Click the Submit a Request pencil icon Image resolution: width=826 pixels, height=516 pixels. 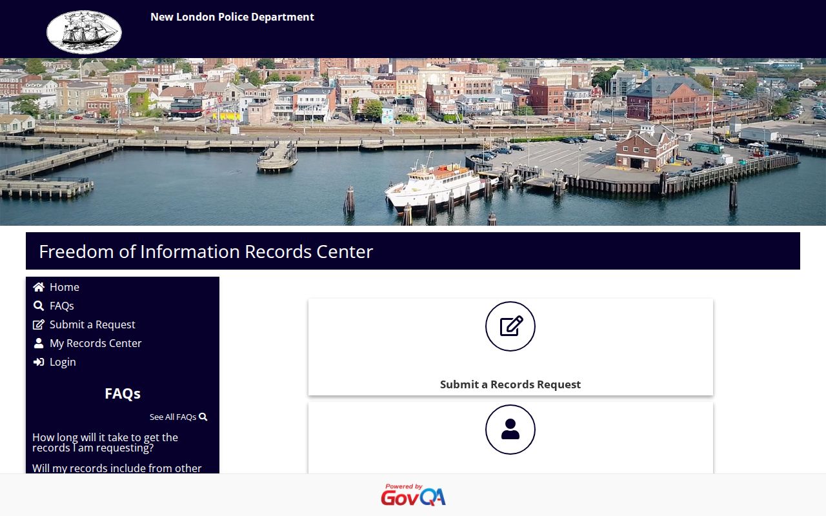(39, 324)
